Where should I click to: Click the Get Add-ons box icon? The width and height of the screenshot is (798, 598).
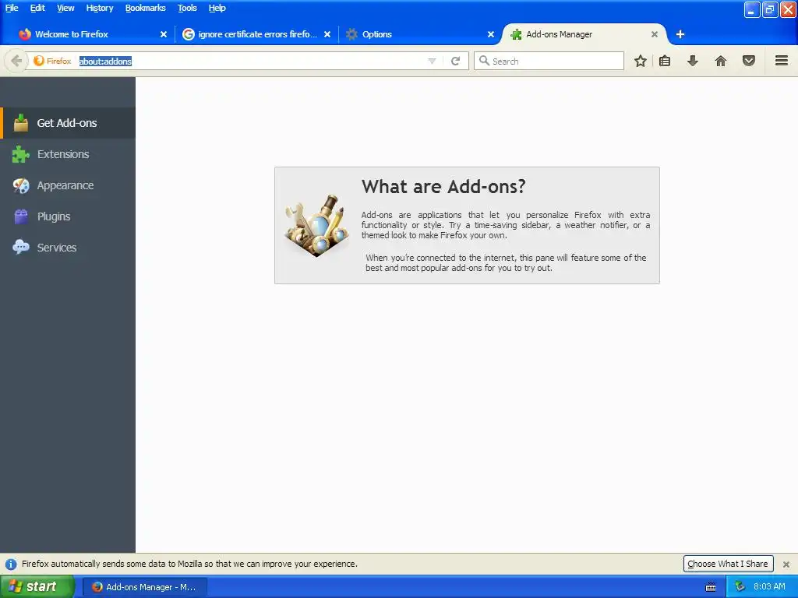coord(21,123)
